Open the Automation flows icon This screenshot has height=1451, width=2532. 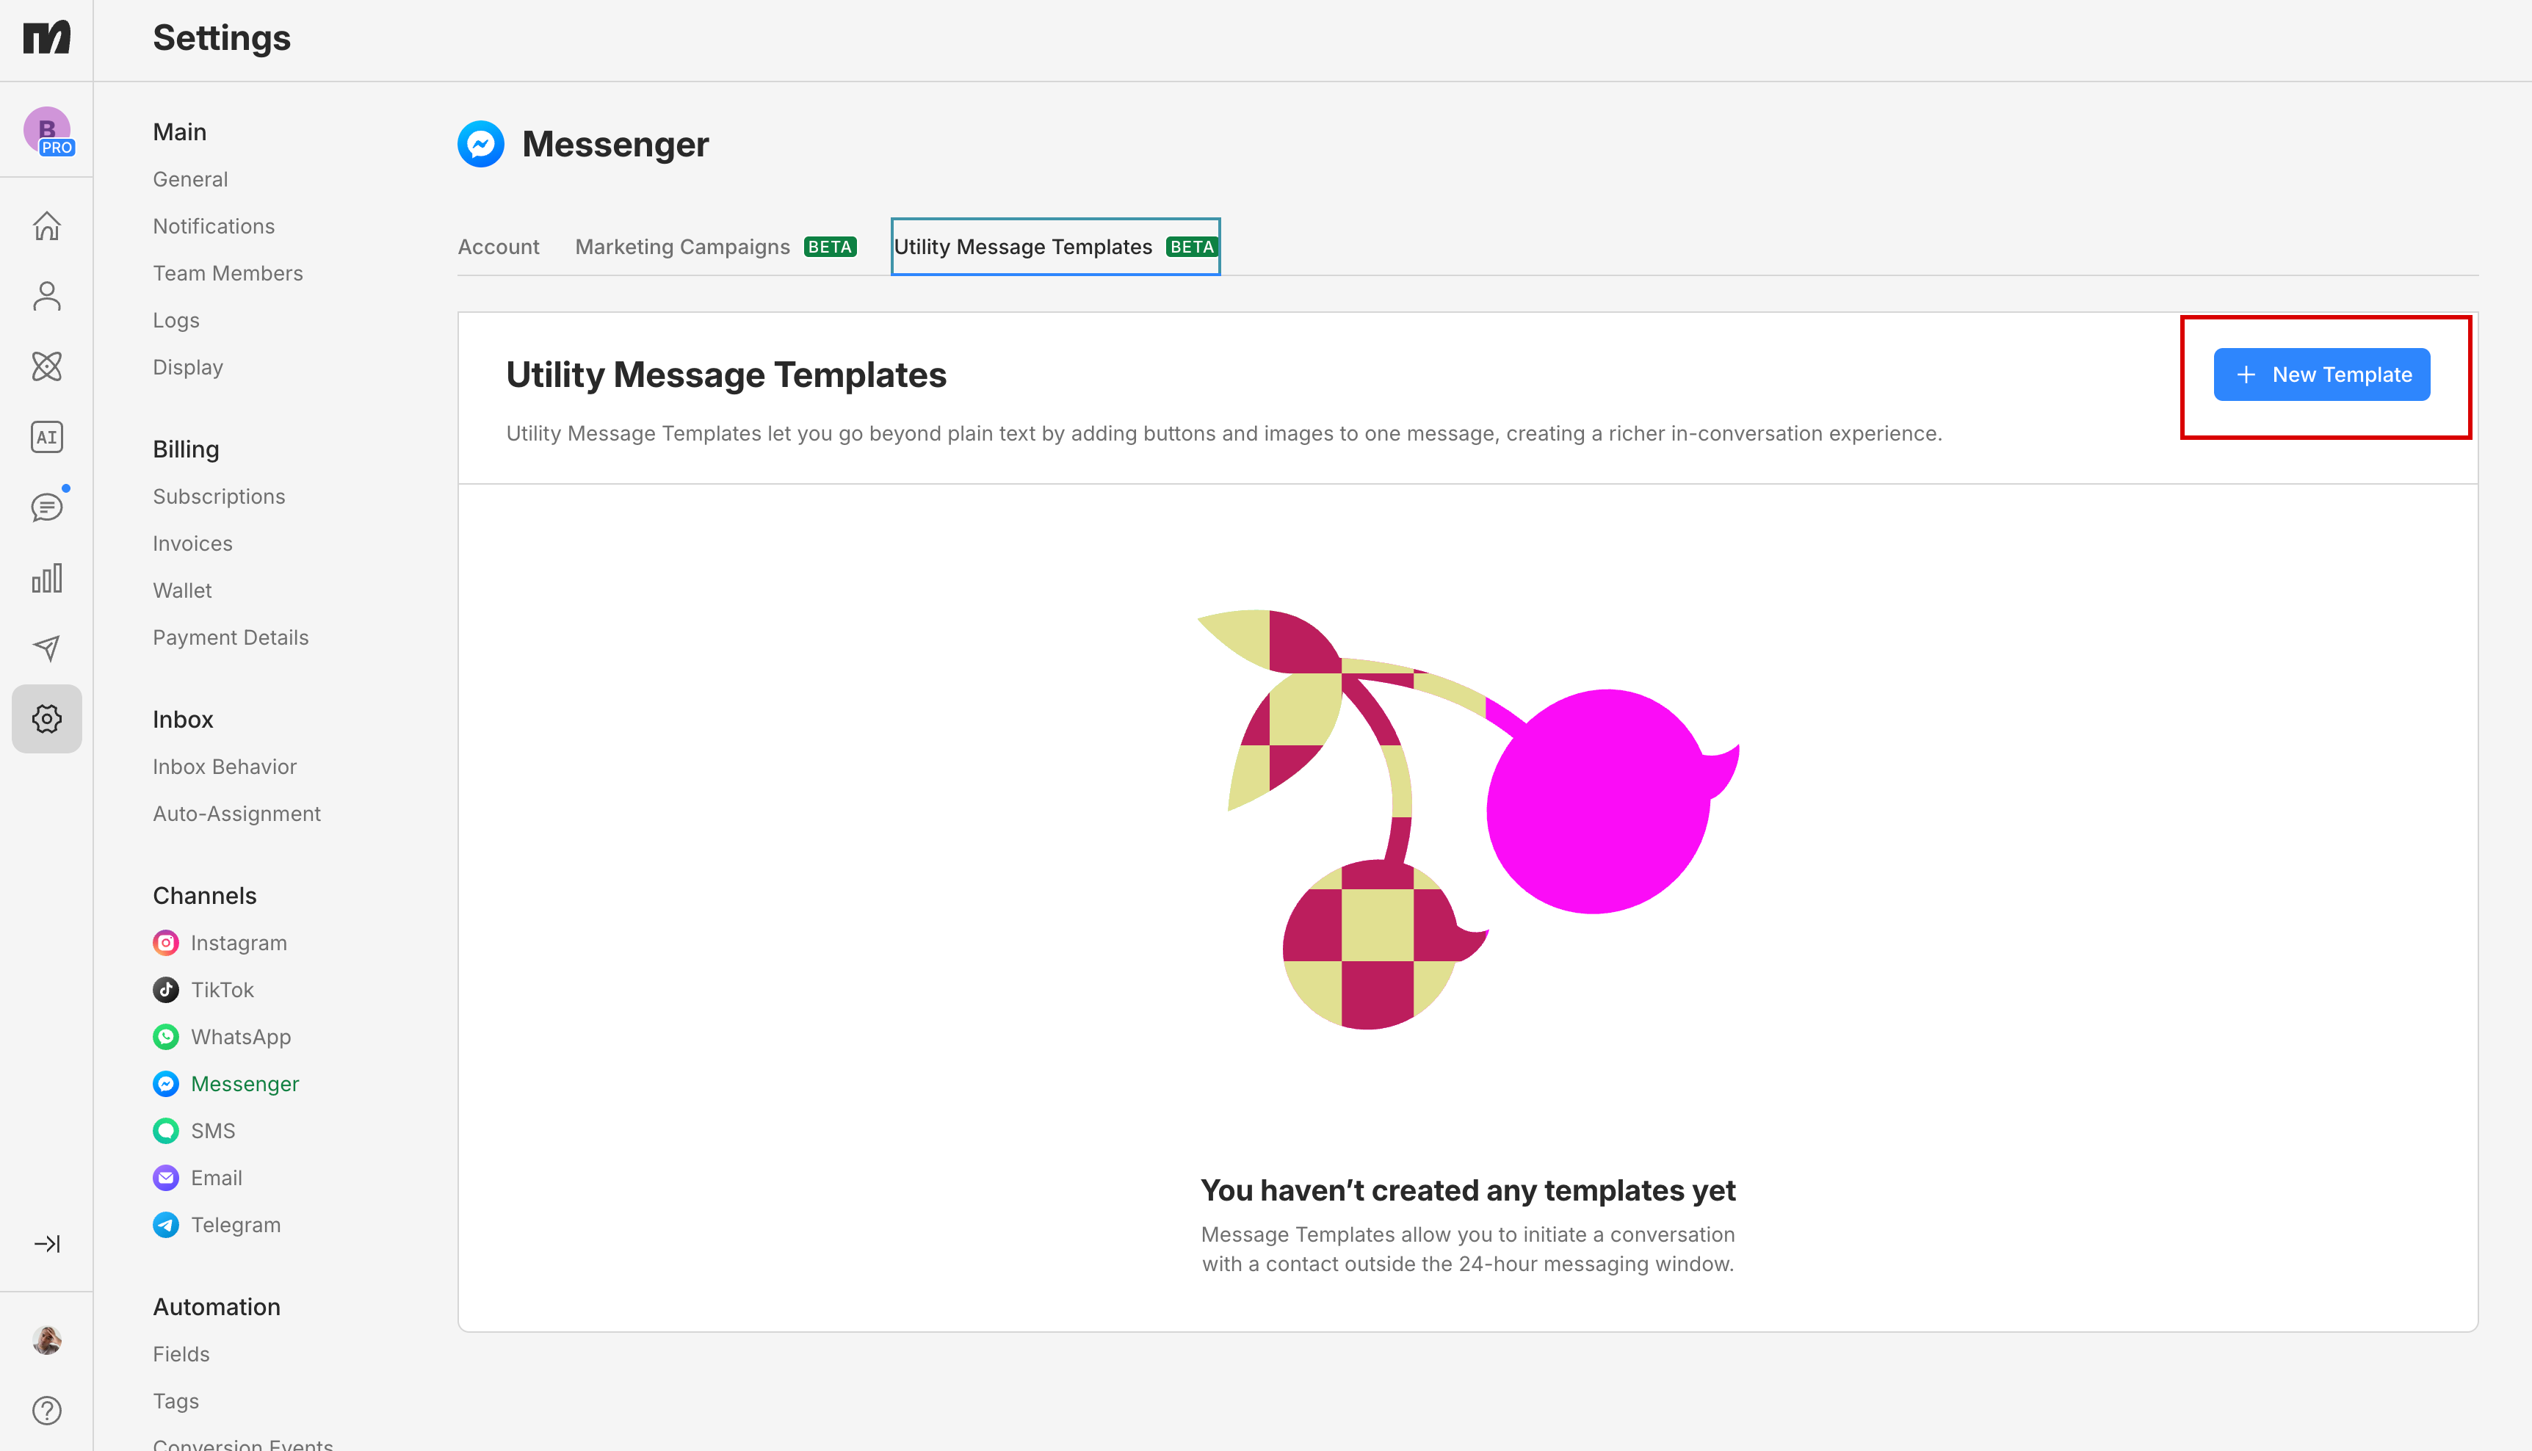(x=46, y=366)
